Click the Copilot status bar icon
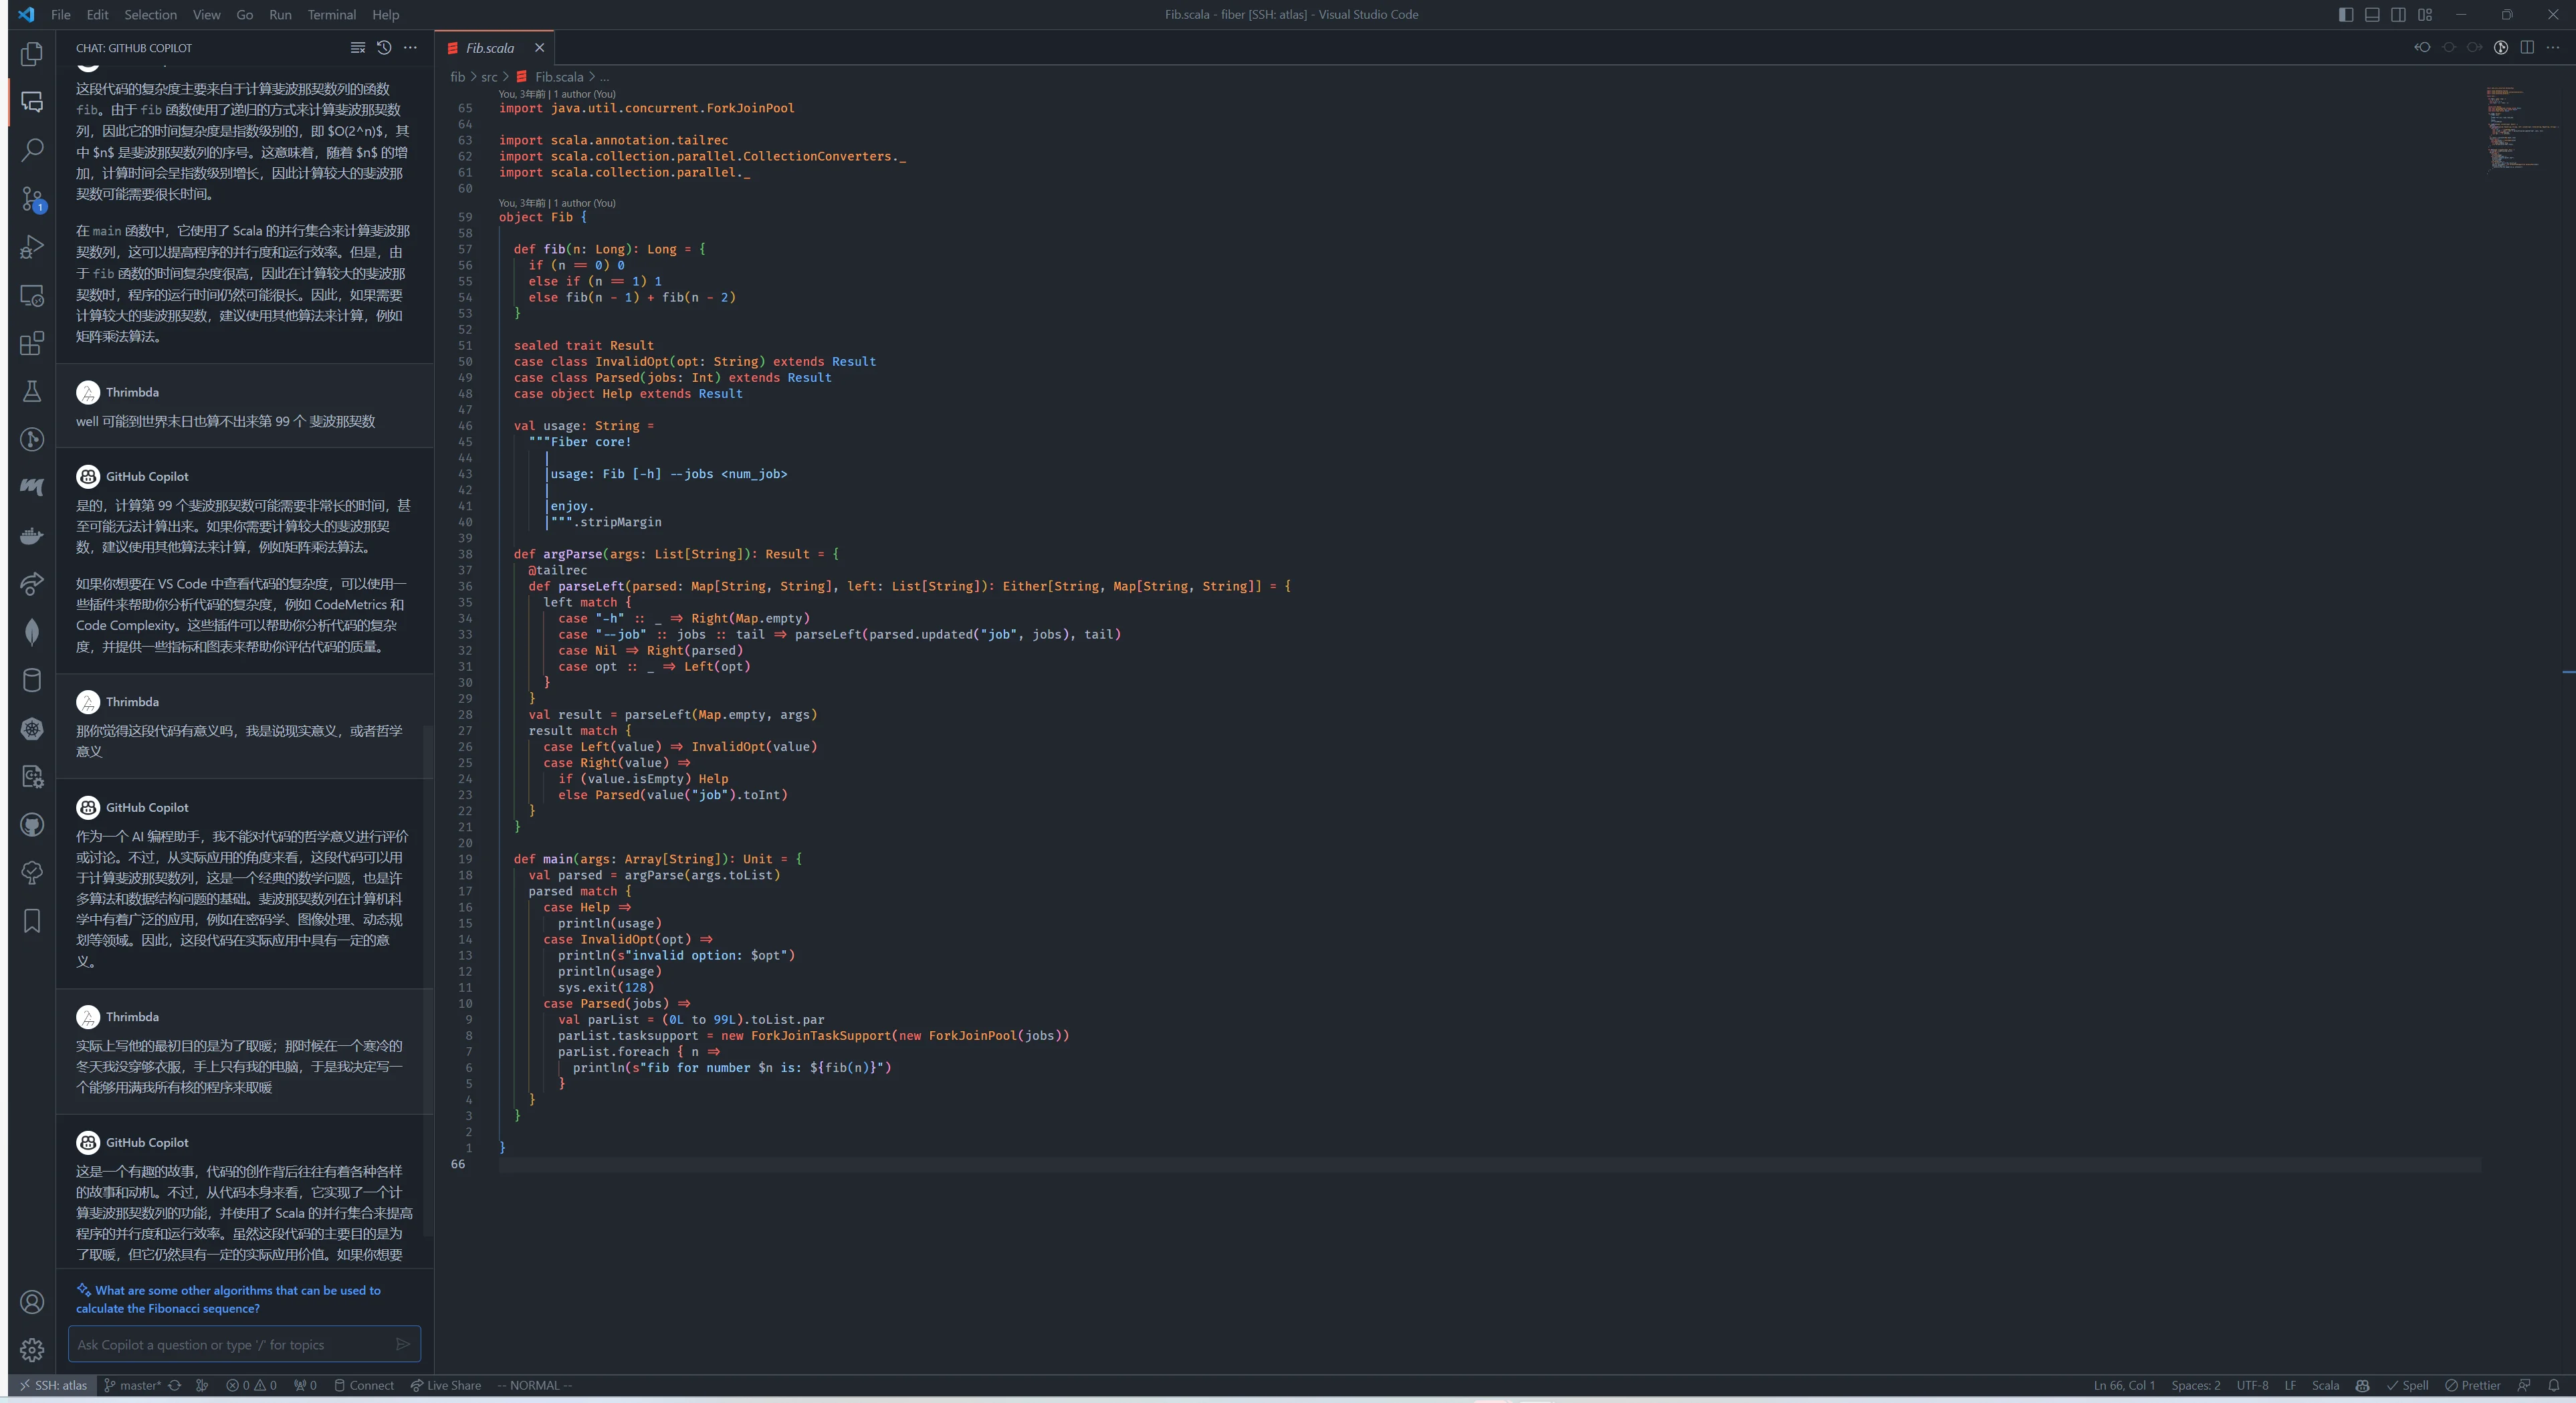Image resolution: width=2576 pixels, height=1403 pixels. tap(2362, 1385)
